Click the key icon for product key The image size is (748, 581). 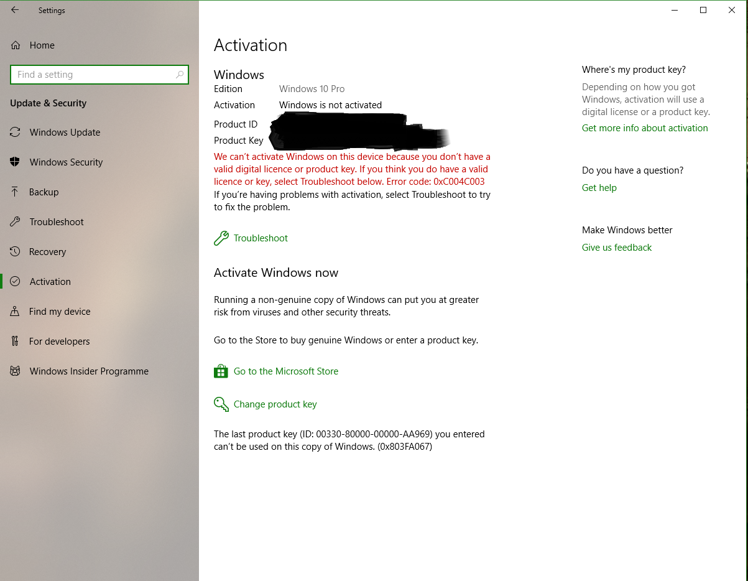[x=221, y=404]
